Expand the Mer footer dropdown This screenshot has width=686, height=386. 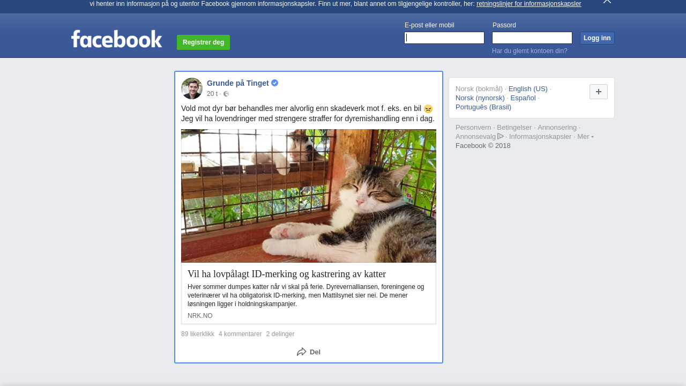pyautogui.click(x=585, y=137)
